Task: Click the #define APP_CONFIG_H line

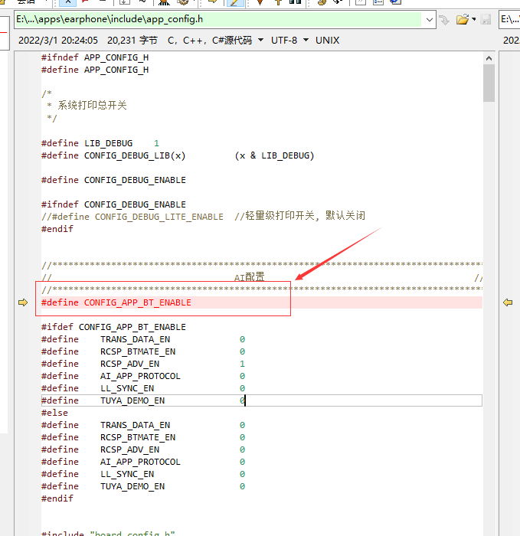Action: click(x=95, y=70)
